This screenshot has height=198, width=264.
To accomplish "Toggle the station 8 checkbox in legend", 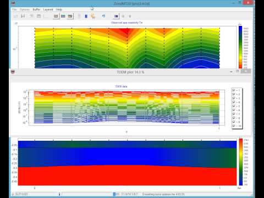I will coord(234,118).
